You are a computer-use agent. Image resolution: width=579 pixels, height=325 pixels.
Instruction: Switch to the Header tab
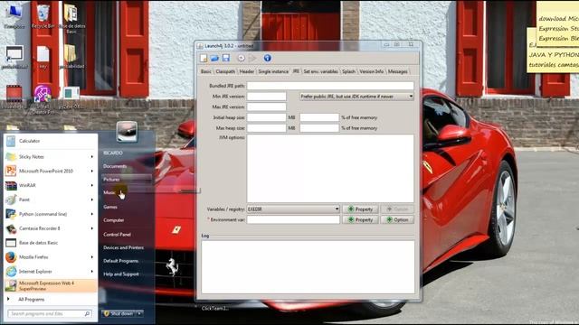point(247,71)
